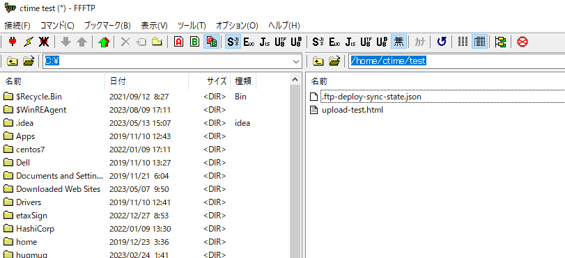The height and width of the screenshot is (258, 565).
Task: Click the Refresh circular arrow icon
Action: (x=442, y=42)
